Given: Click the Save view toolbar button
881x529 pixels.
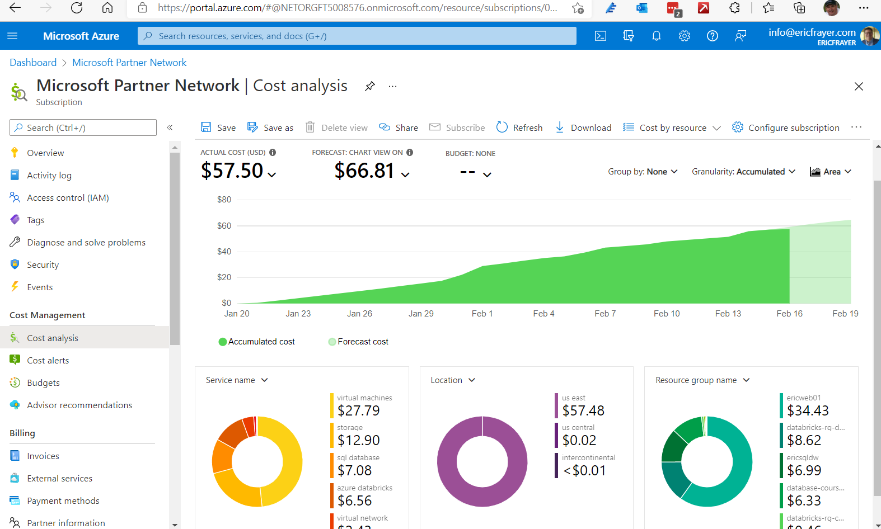Looking at the screenshot, I should pyautogui.click(x=218, y=127).
